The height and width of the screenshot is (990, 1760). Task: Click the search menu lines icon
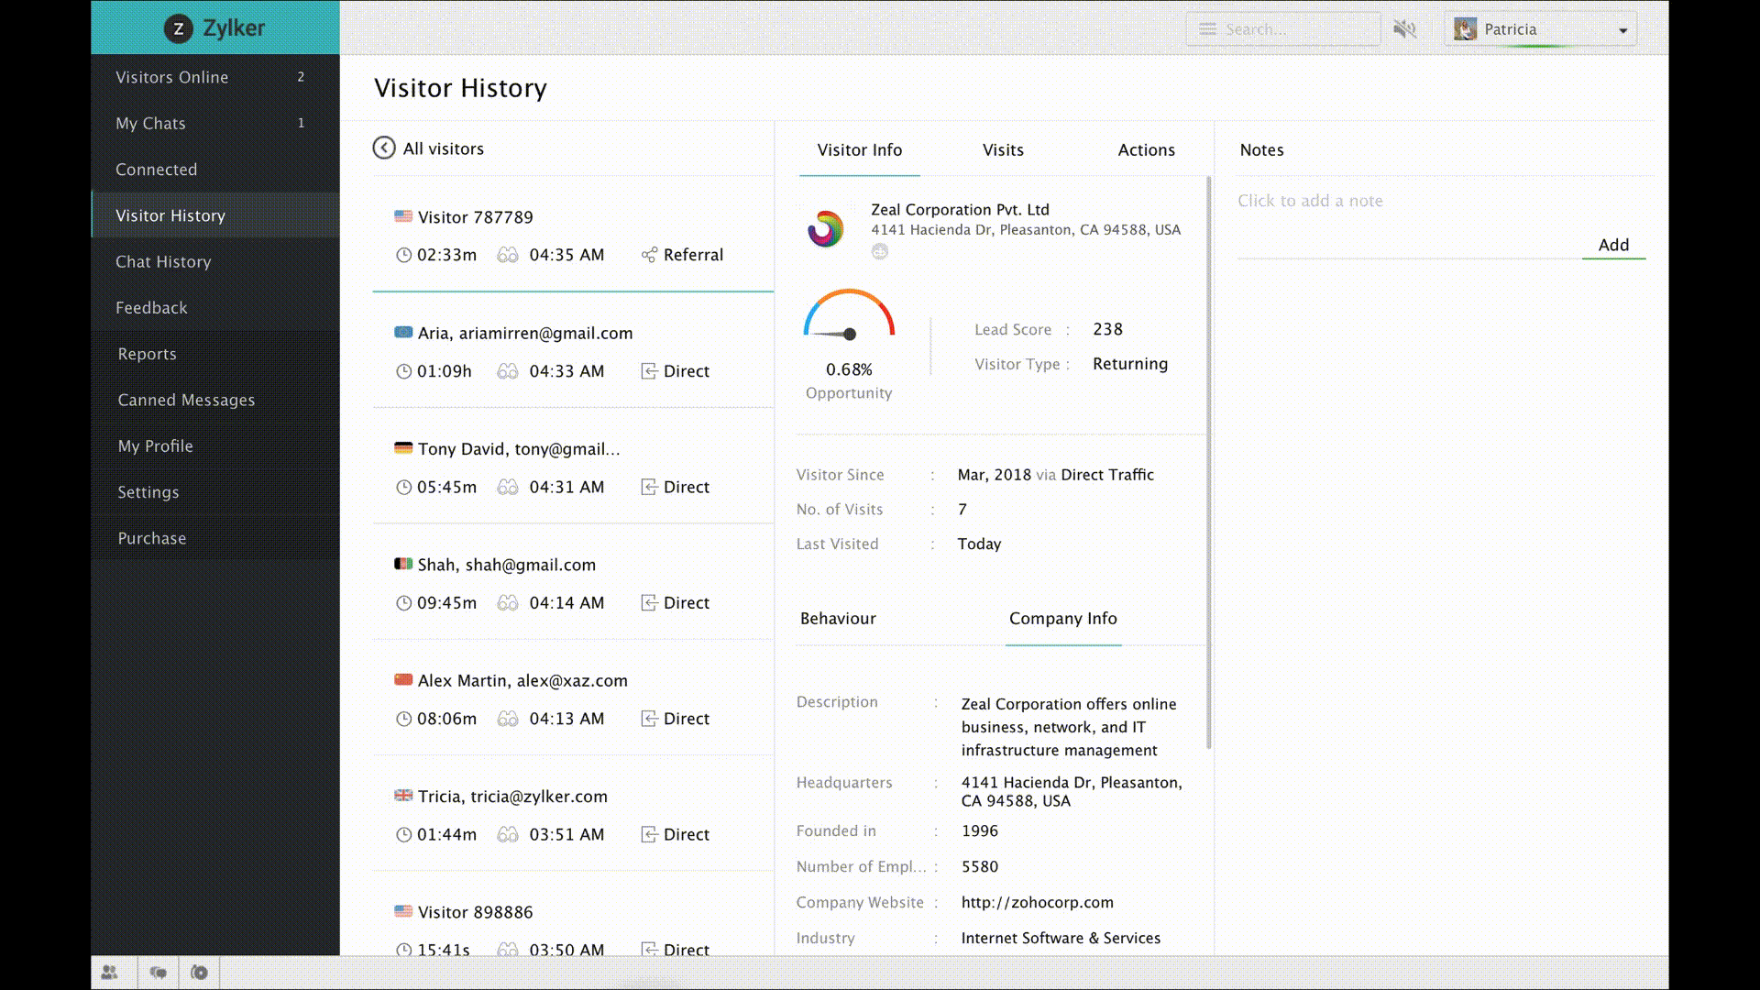(1208, 29)
